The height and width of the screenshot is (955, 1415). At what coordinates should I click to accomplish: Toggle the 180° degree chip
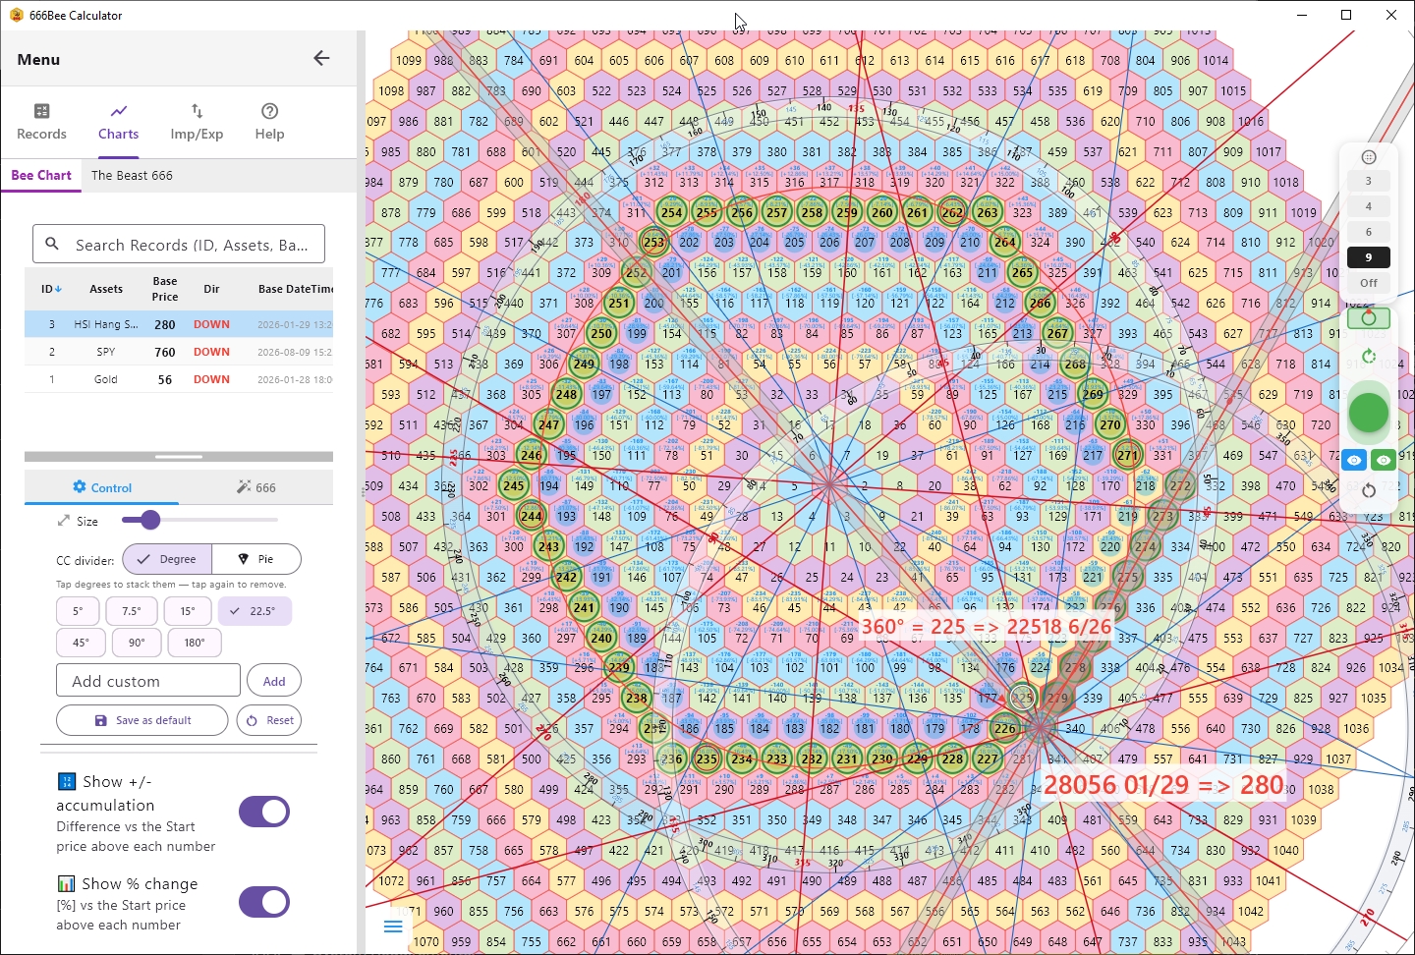pyautogui.click(x=195, y=643)
